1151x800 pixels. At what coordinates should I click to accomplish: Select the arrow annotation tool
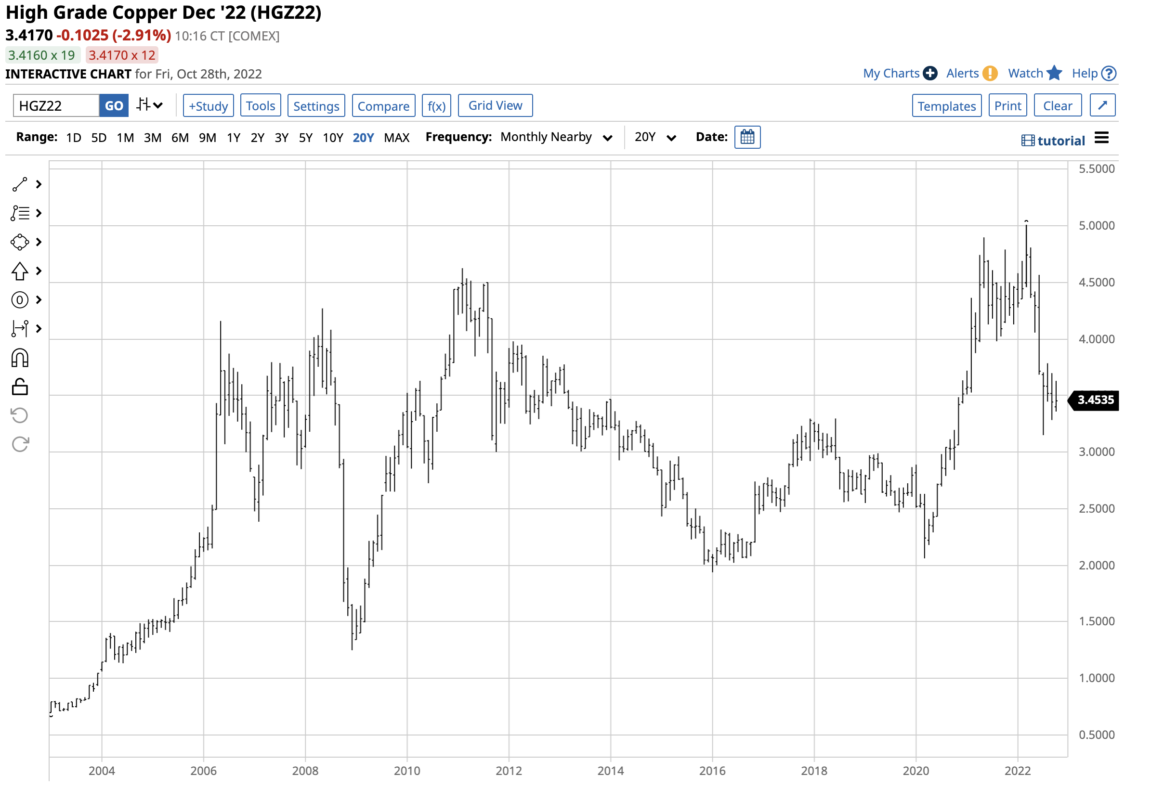(20, 271)
